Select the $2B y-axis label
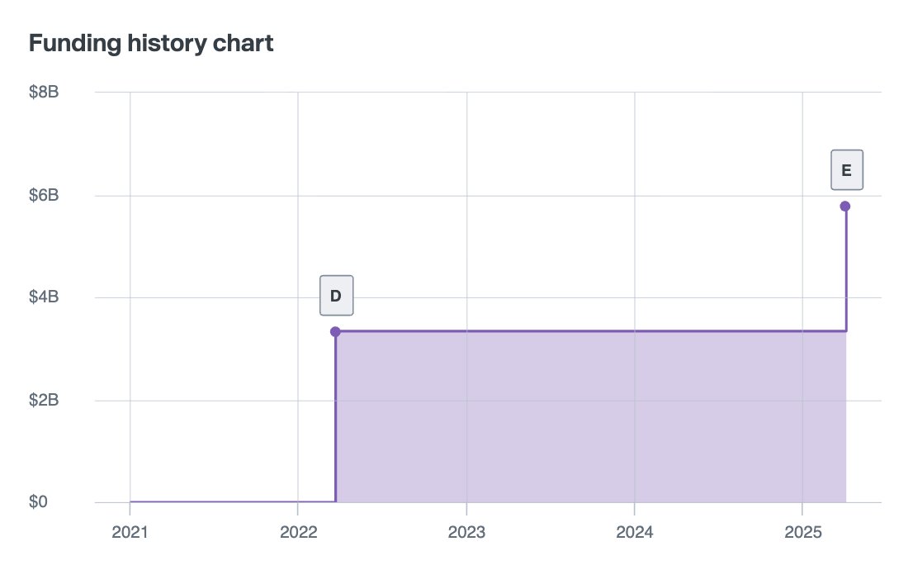 pyautogui.click(x=45, y=401)
